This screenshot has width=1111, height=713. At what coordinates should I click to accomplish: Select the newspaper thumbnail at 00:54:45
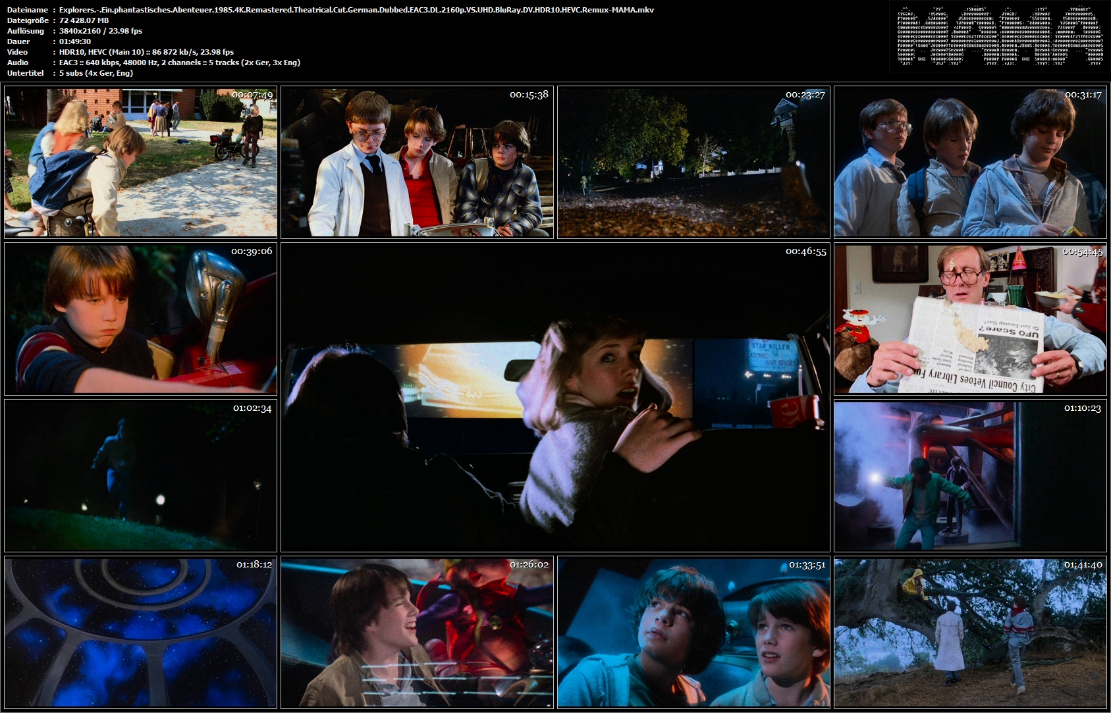coord(970,319)
